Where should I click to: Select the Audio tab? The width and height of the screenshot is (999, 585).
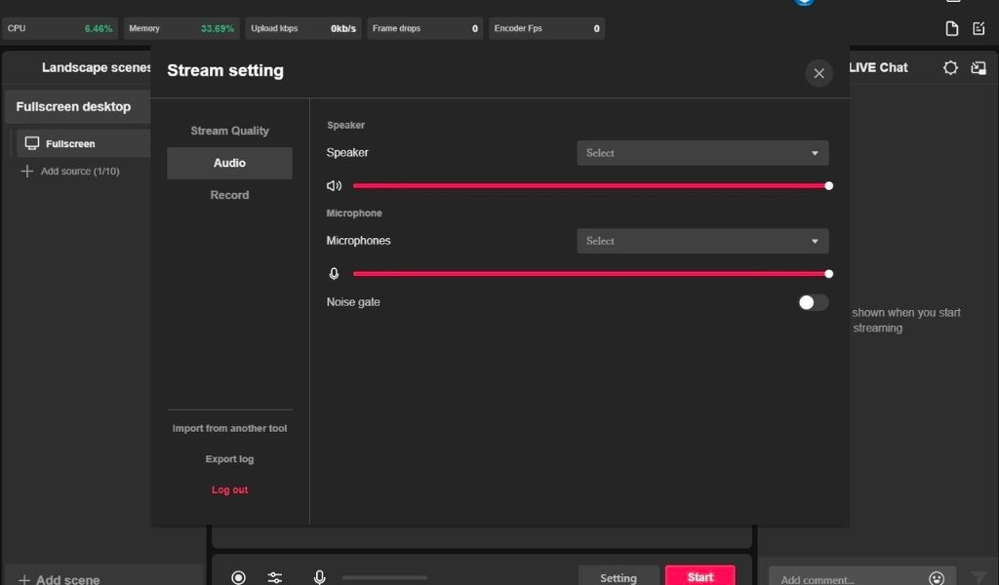pyautogui.click(x=229, y=163)
